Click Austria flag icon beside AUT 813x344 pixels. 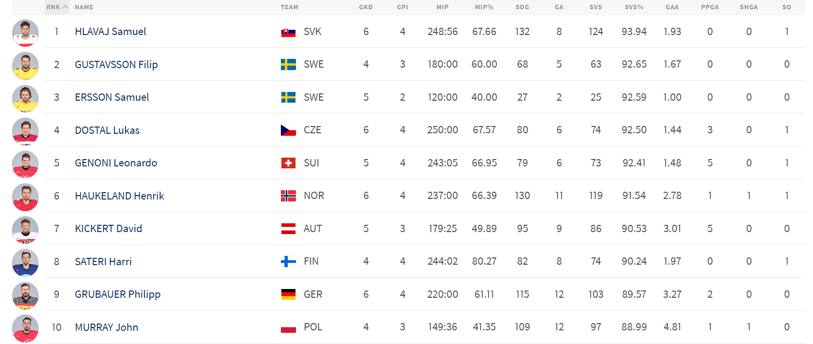288,229
